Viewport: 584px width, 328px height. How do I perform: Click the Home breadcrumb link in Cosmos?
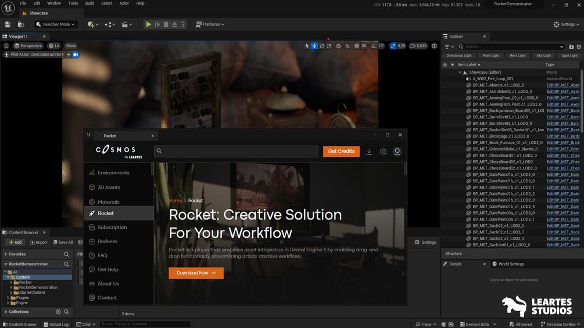(x=175, y=201)
